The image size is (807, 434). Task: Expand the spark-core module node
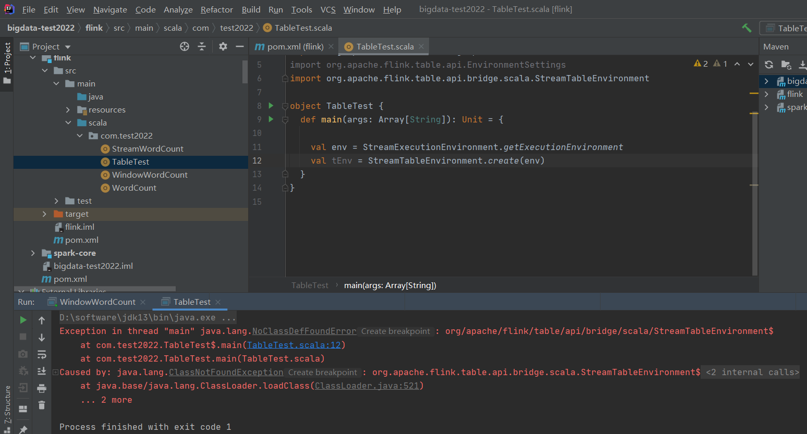33,253
